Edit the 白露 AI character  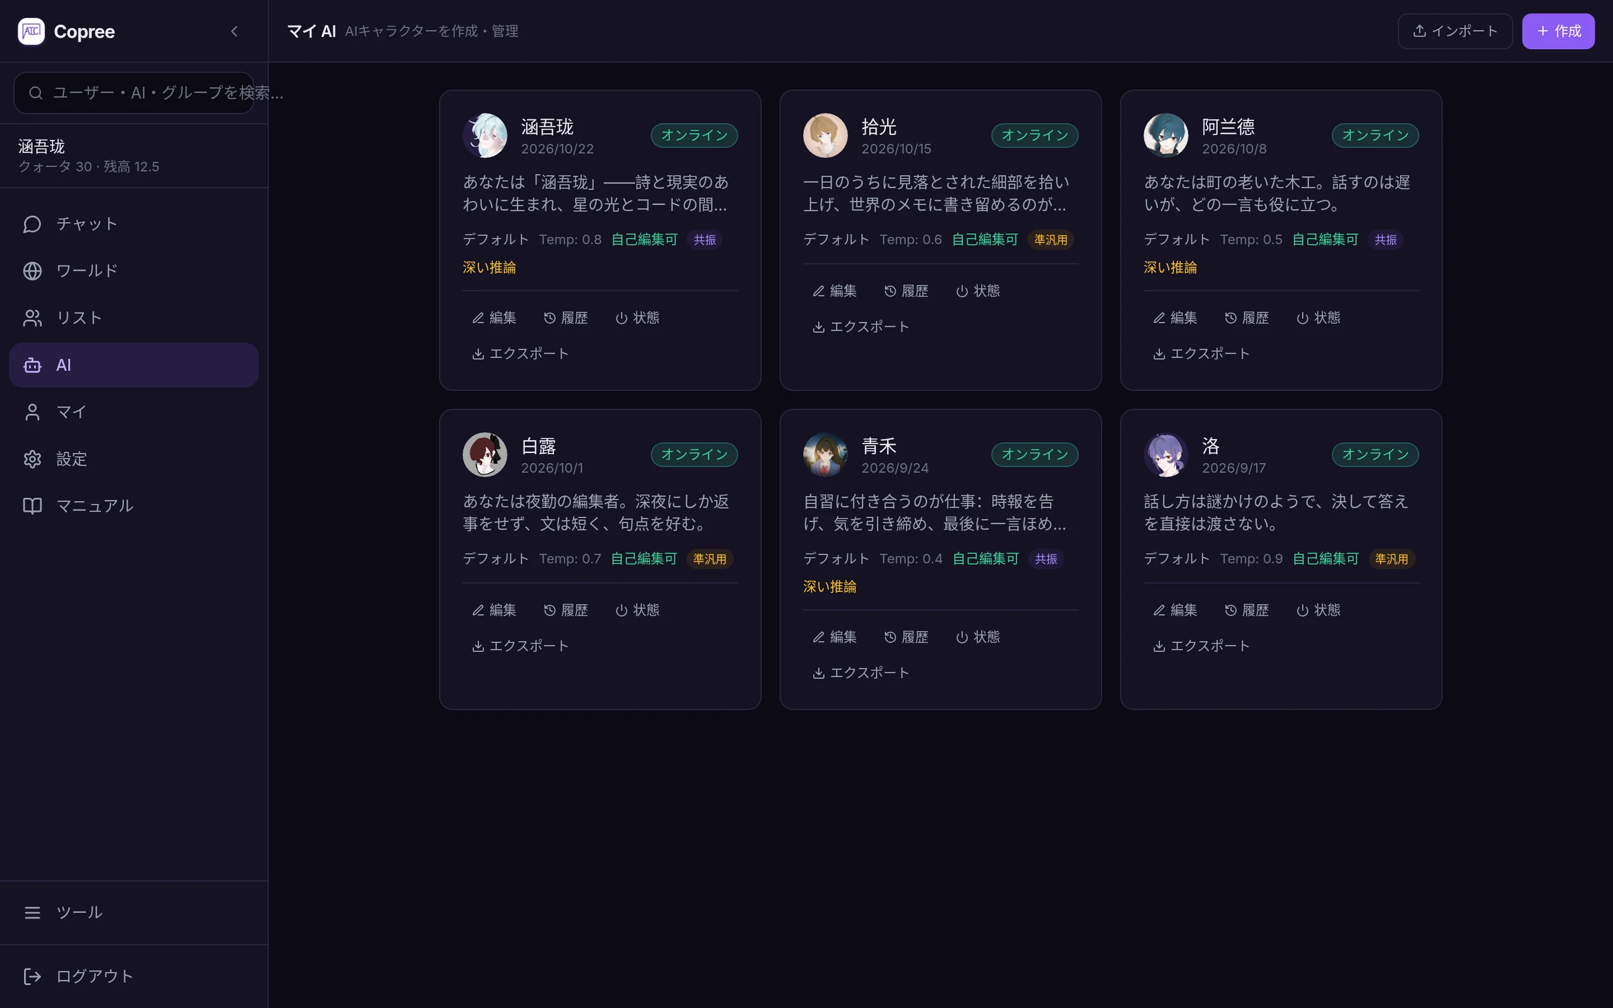(494, 610)
